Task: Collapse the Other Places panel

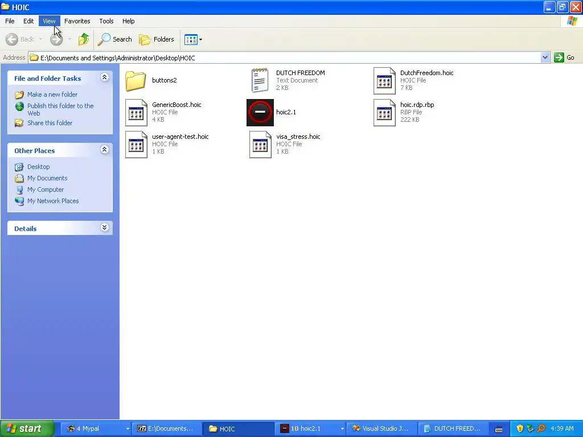Action: [x=105, y=150]
